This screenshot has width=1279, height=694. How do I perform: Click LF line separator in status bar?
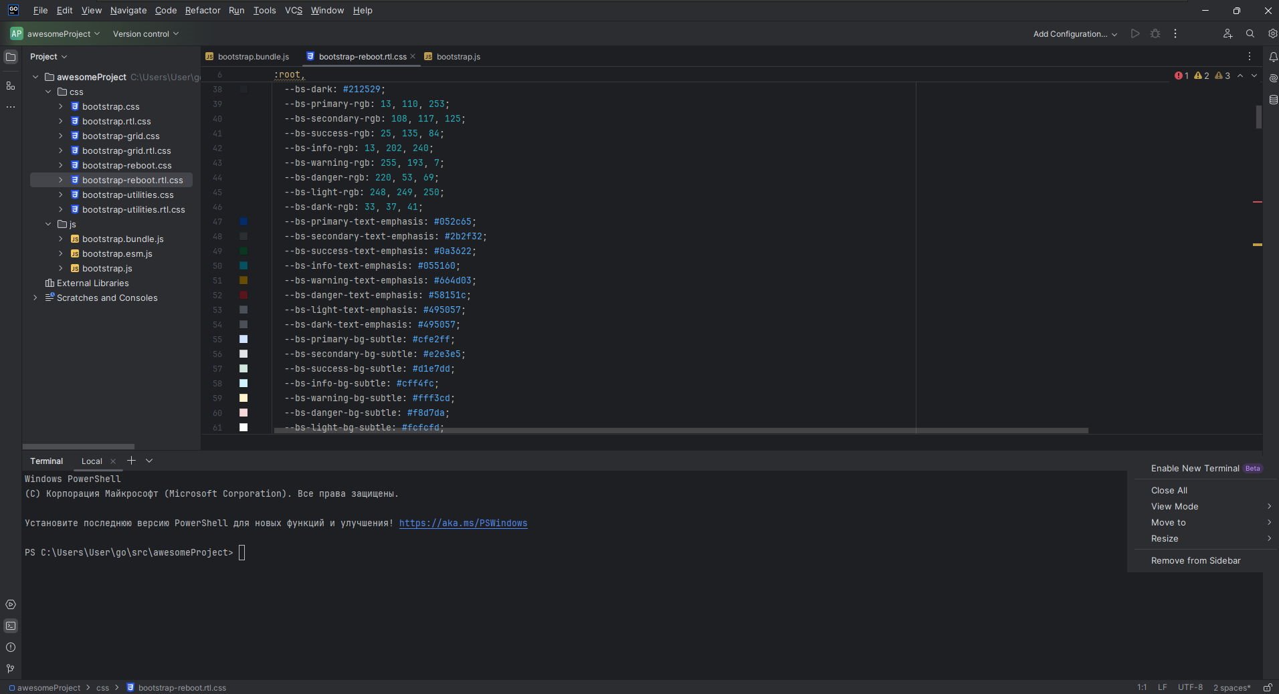click(1163, 687)
